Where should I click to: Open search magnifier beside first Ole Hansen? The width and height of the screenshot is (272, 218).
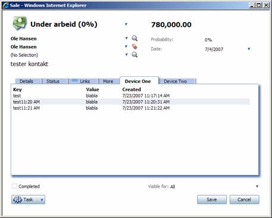[135, 38]
